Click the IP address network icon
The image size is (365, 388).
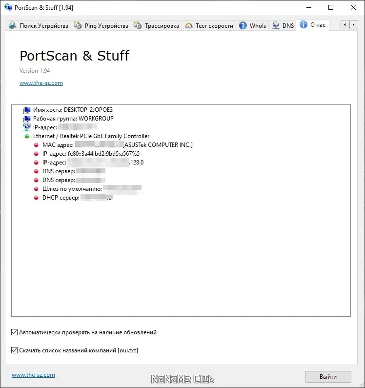(x=27, y=128)
